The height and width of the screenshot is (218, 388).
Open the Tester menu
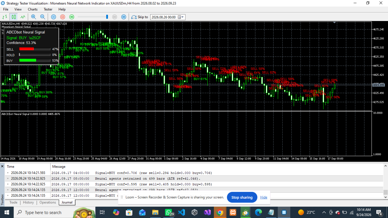click(48, 9)
